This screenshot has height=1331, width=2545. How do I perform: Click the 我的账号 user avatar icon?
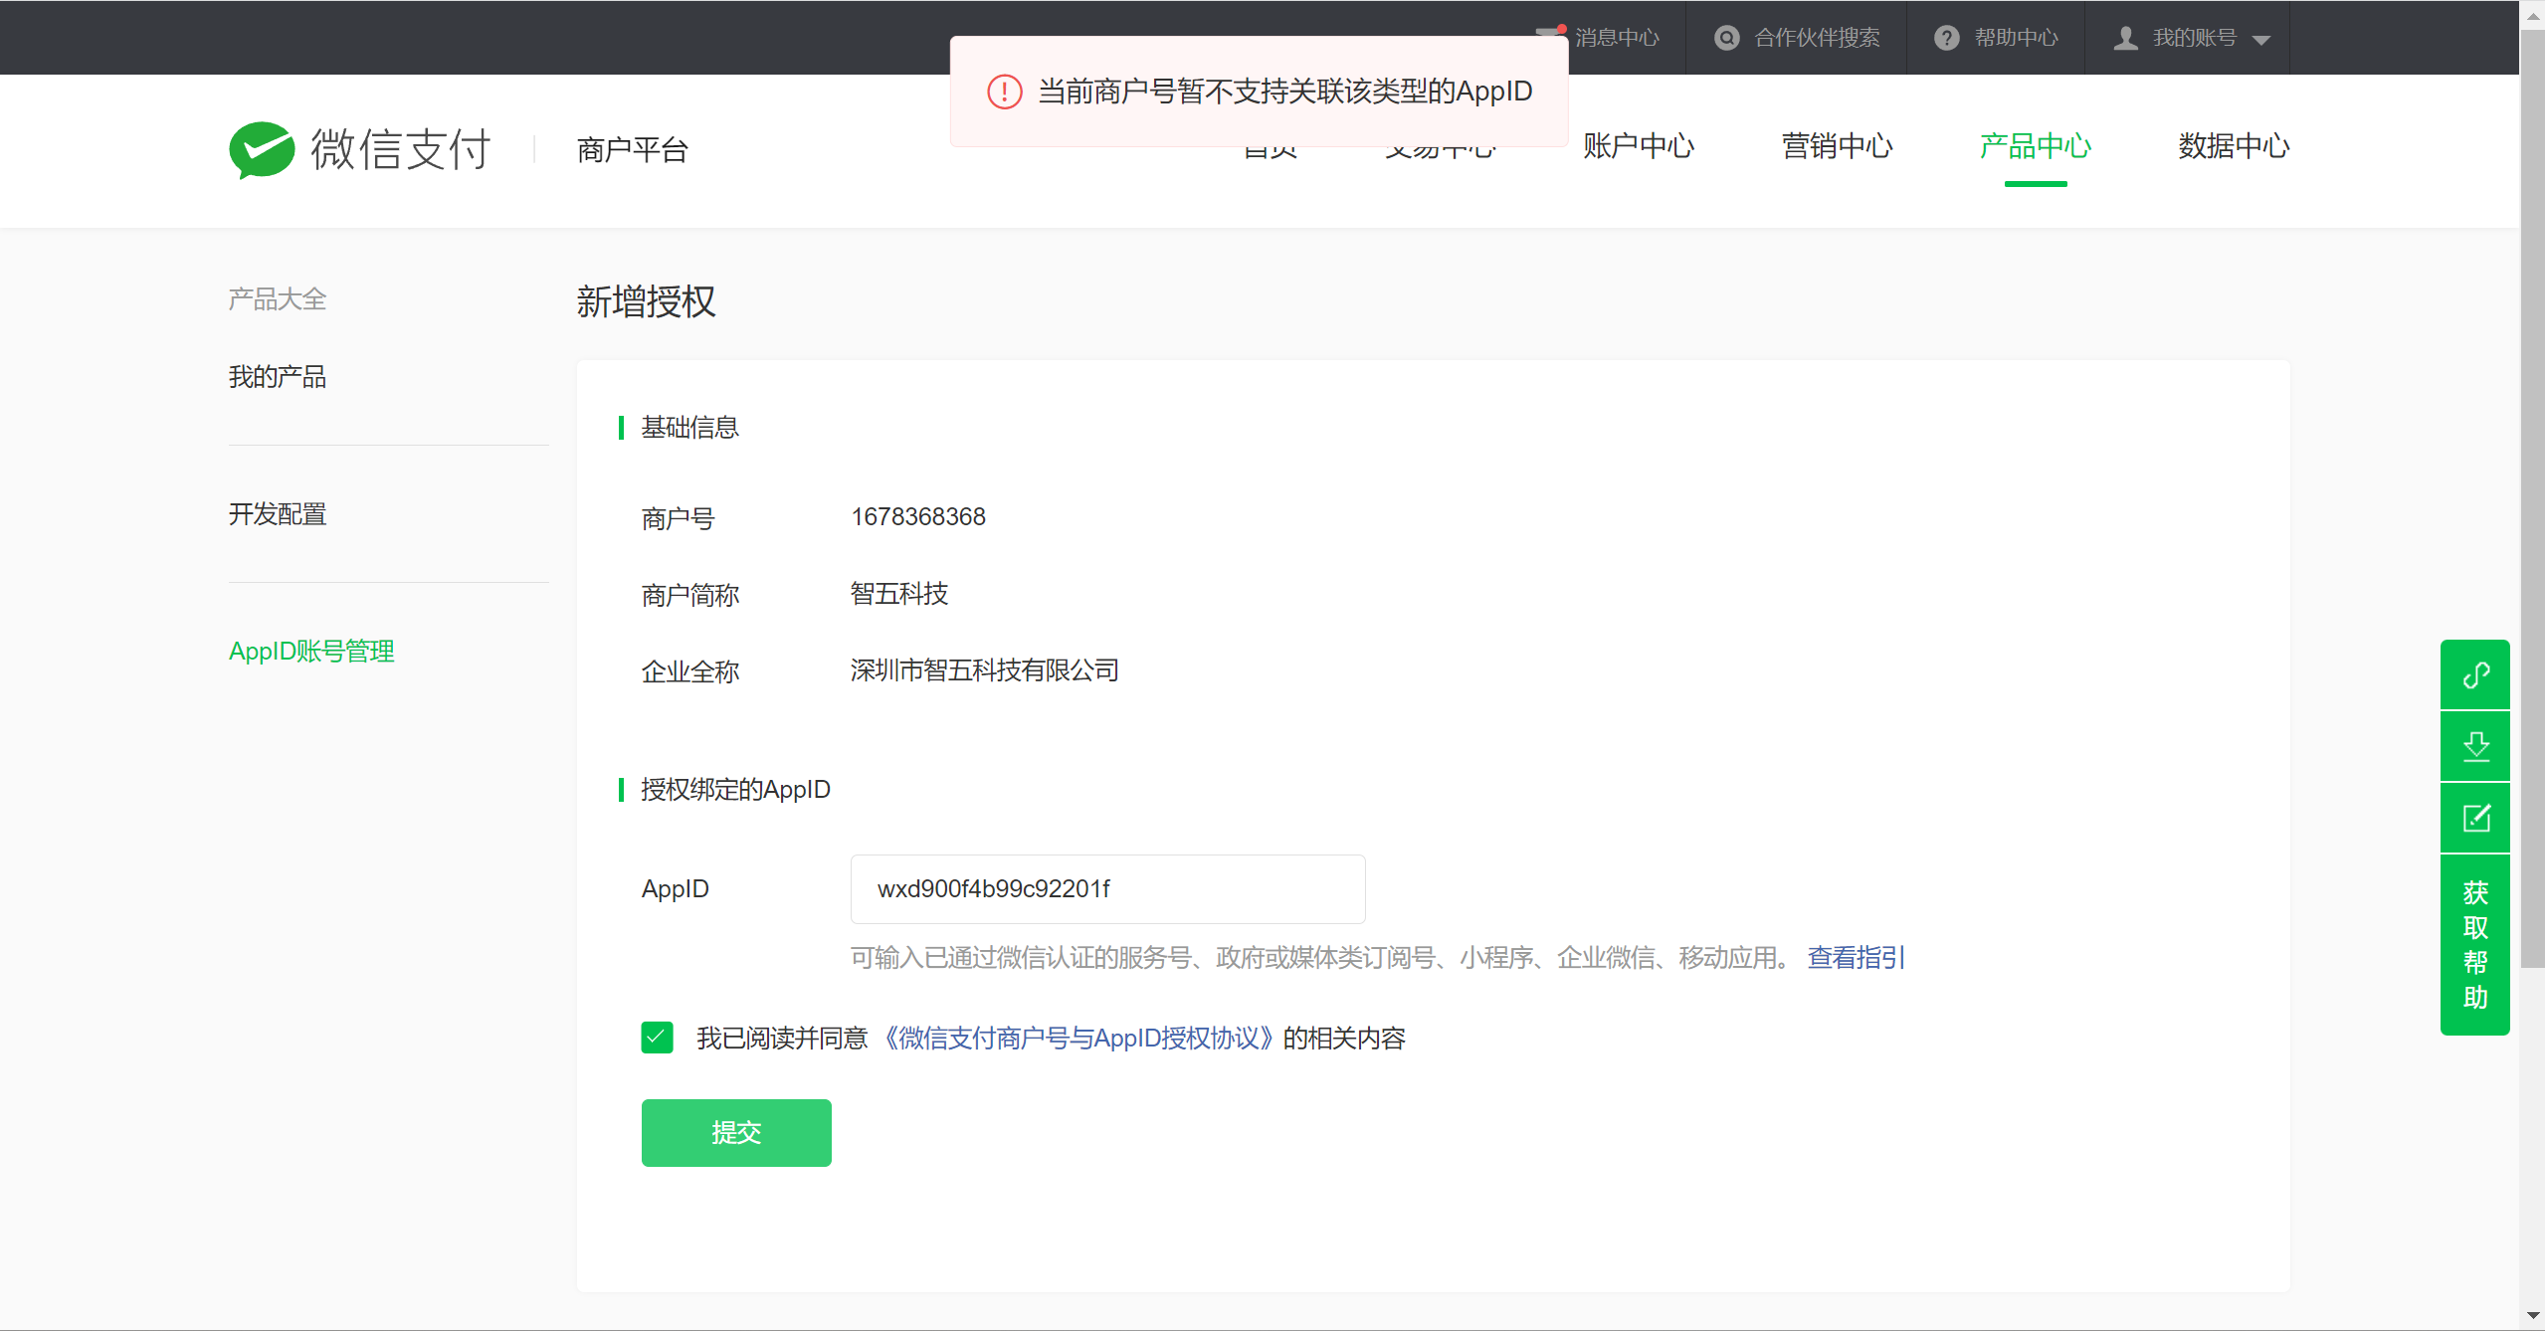(x=2125, y=38)
